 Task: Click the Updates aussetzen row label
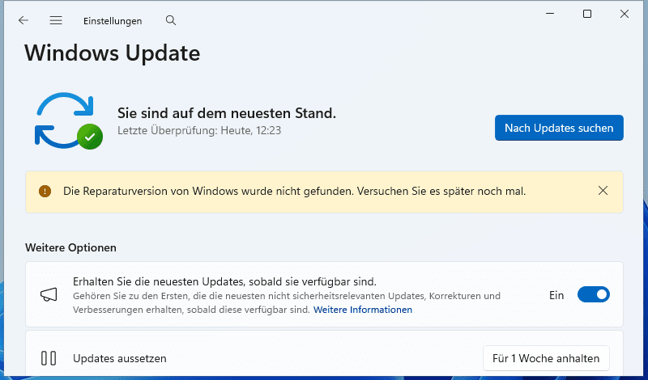120,357
